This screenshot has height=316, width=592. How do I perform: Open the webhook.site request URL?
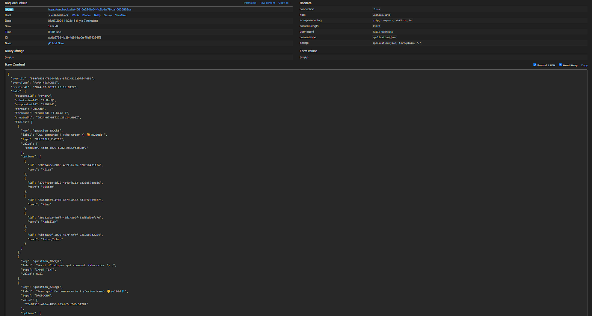click(89, 9)
